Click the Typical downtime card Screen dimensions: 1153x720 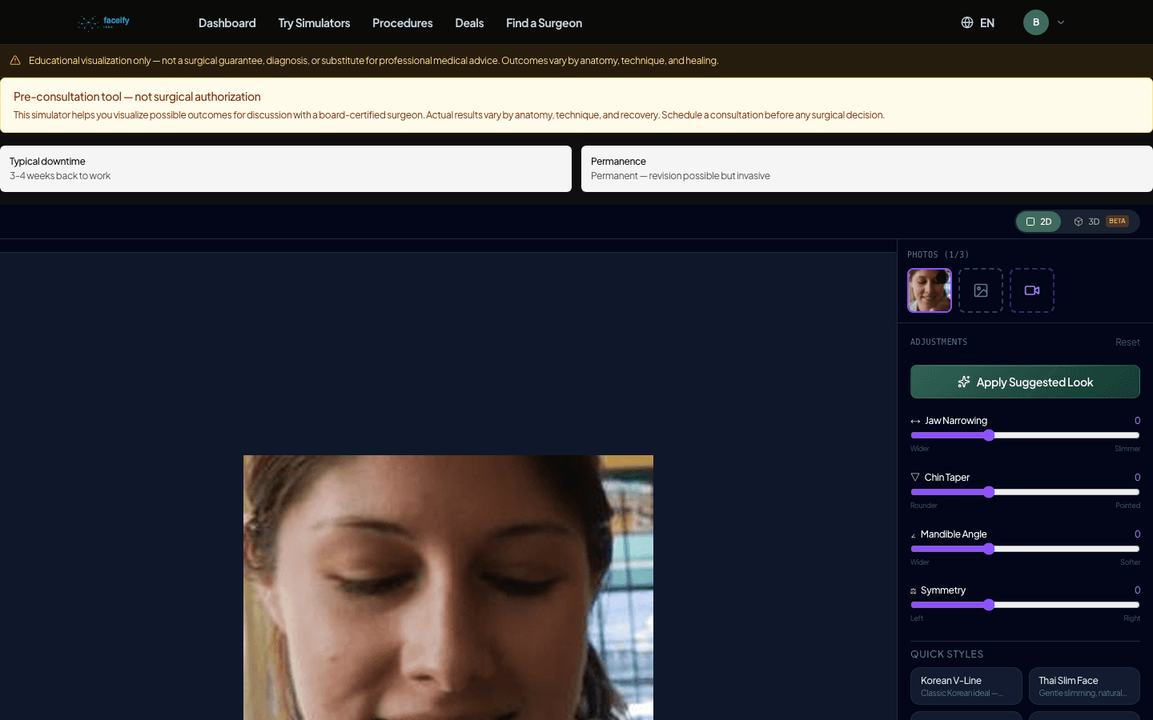(x=286, y=169)
